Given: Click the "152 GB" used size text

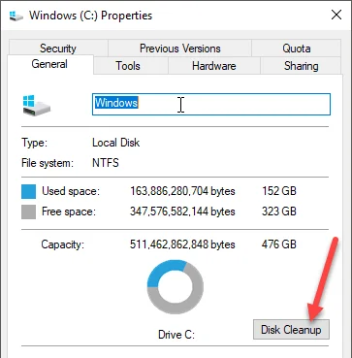Looking at the screenshot, I should coord(279,191).
